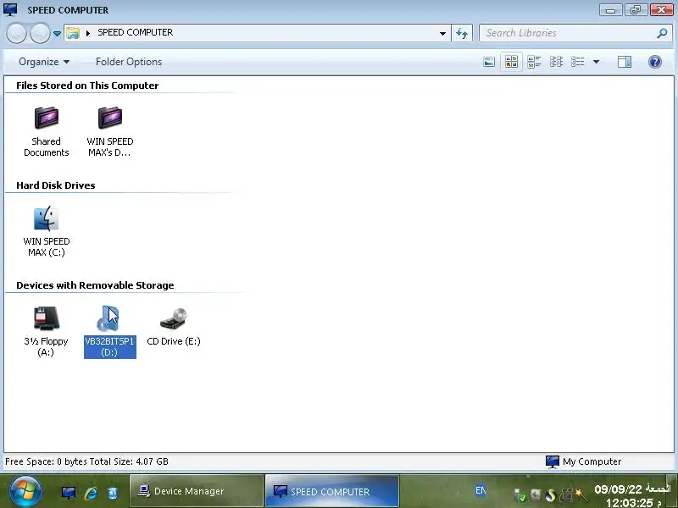
Task: Select the CD Drive (E:) icon
Action: 174,327
